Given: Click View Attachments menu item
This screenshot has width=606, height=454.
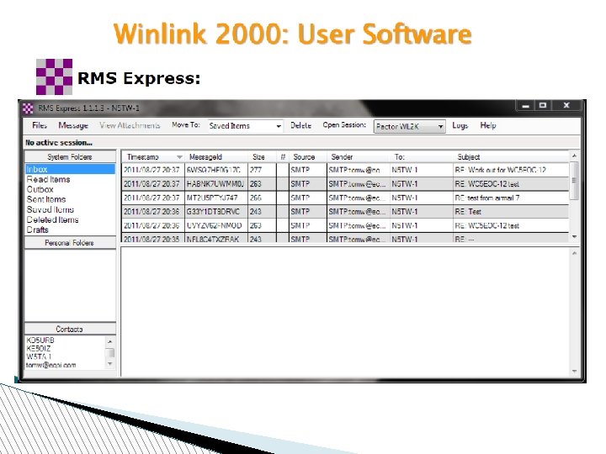Looking at the screenshot, I should 130,125.
